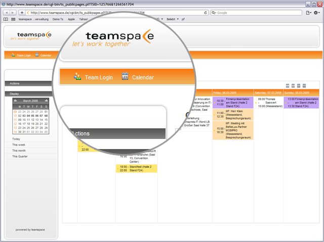
Task: Click the magnifier icon in the Google search box
Action: (214, 13)
